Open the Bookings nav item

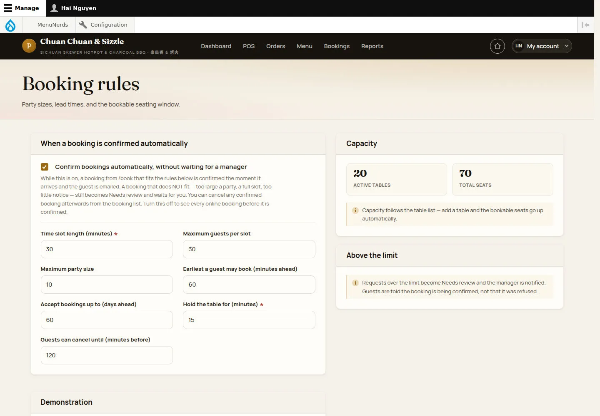point(337,46)
